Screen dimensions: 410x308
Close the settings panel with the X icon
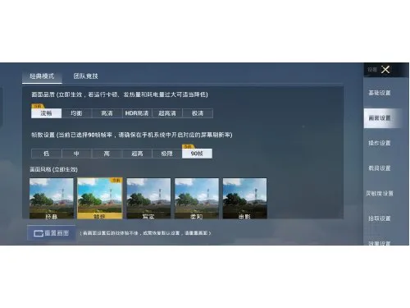[x=385, y=70]
